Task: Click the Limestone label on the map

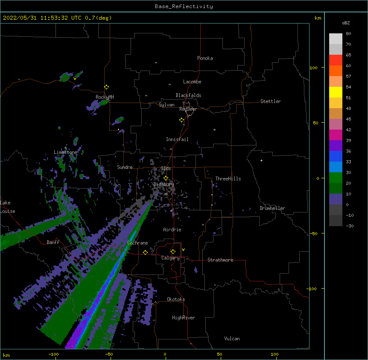Action: click(x=65, y=152)
